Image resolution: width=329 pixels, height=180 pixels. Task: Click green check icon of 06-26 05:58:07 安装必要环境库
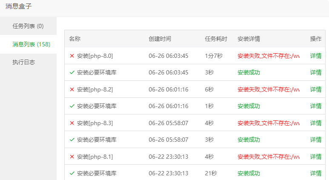[72, 140]
